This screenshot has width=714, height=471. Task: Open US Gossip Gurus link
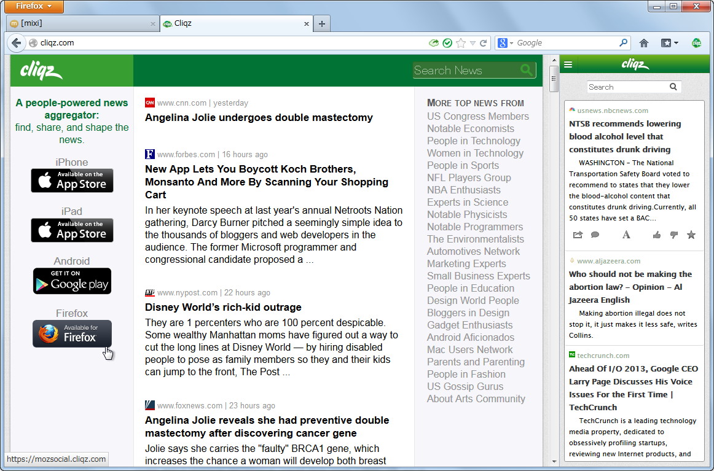coord(465,387)
